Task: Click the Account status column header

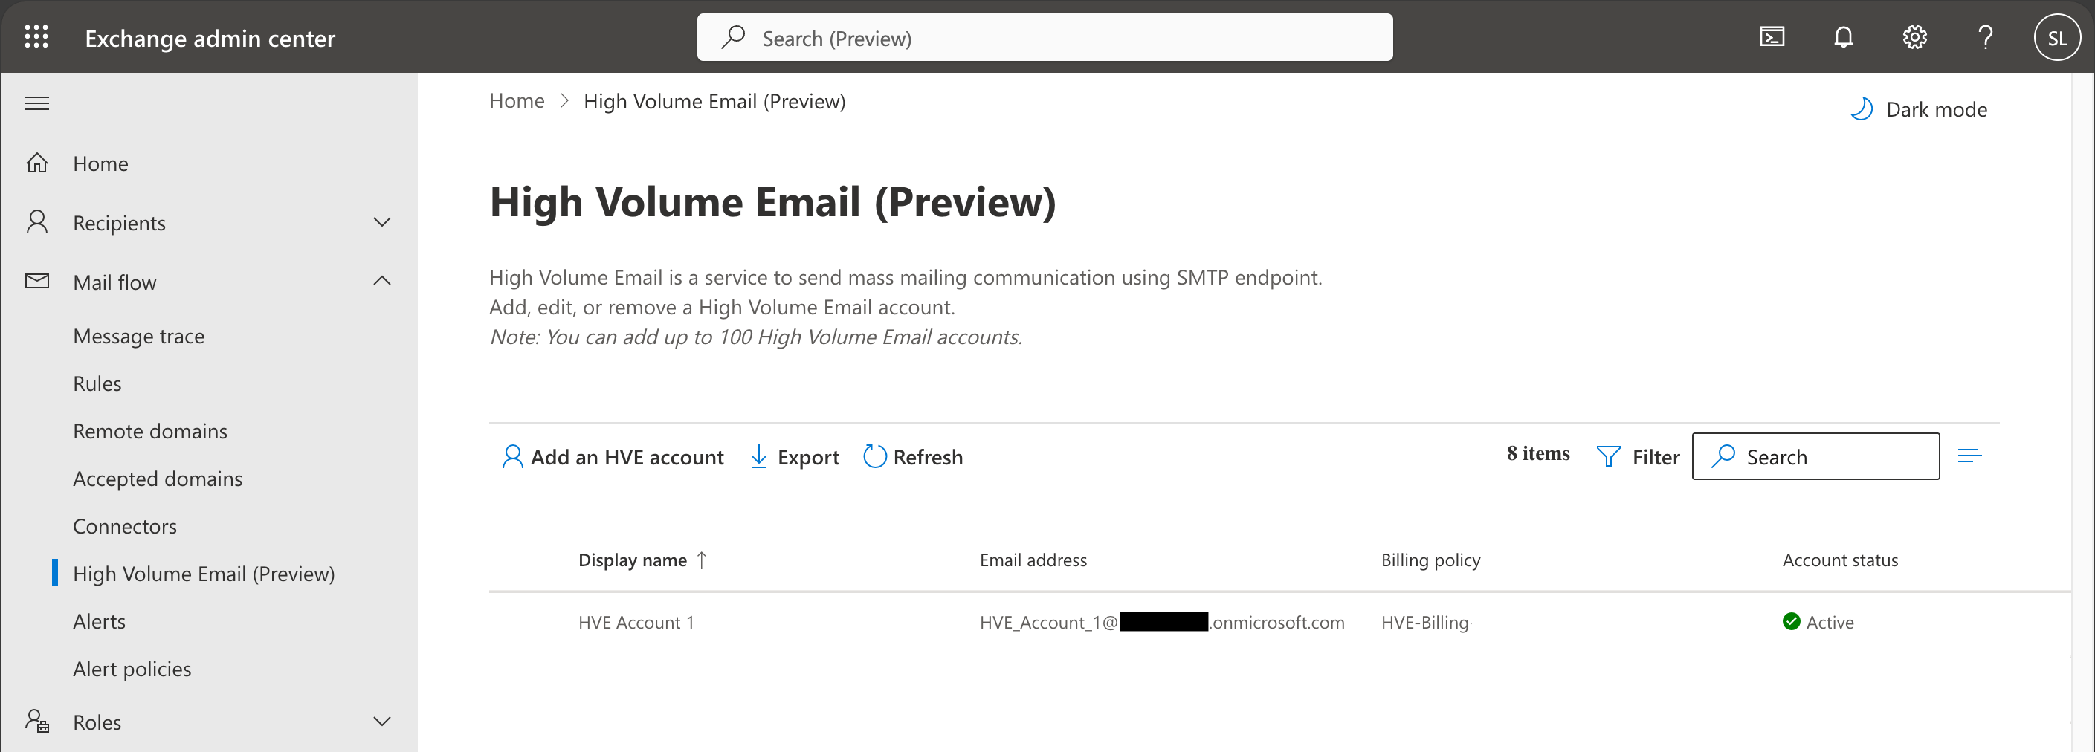Action: coord(1840,560)
